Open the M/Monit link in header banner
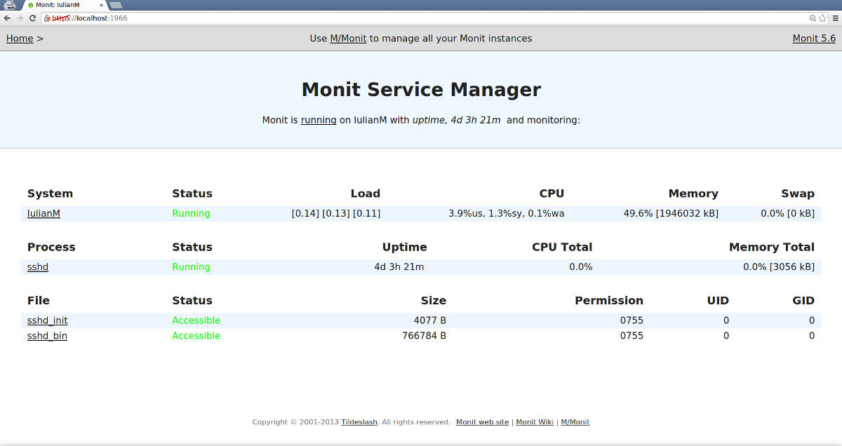The width and height of the screenshot is (842, 446). click(x=348, y=39)
